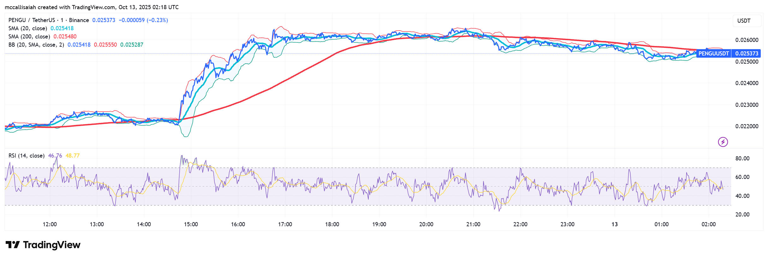This screenshot has height=259, width=768.
Task: Click the BB upper band value 0.025550
Action: pyautogui.click(x=105, y=45)
